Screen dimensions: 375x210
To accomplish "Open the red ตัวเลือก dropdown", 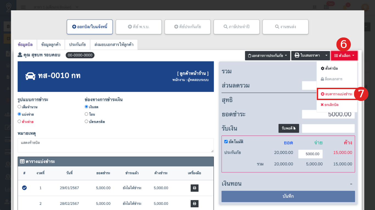I will tap(344, 56).
